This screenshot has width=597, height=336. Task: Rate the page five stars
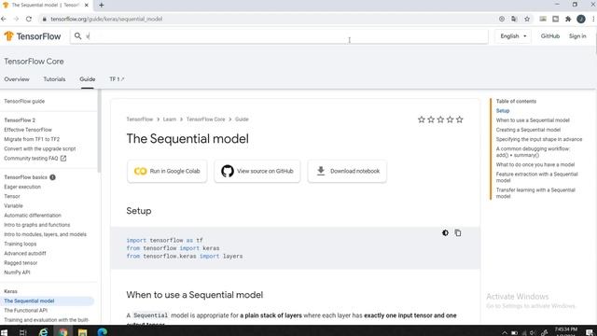(460, 119)
